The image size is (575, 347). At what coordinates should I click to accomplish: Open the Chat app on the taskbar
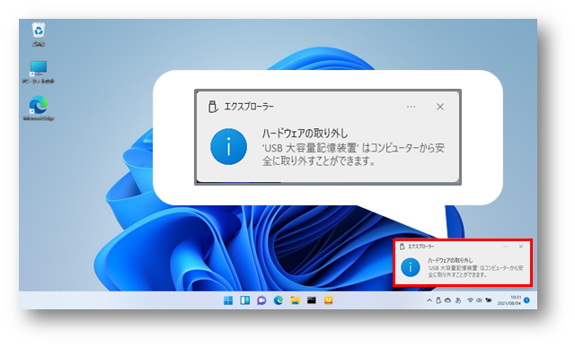click(261, 300)
